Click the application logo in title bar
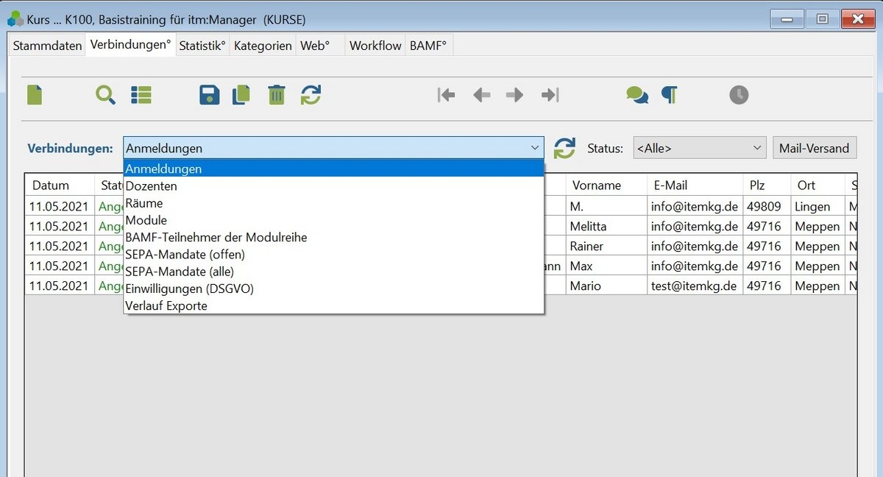The height and width of the screenshot is (477, 883). tap(15, 18)
